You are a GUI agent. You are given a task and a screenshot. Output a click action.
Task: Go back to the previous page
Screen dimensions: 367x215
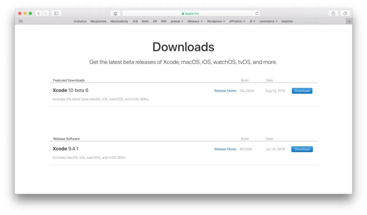point(38,13)
